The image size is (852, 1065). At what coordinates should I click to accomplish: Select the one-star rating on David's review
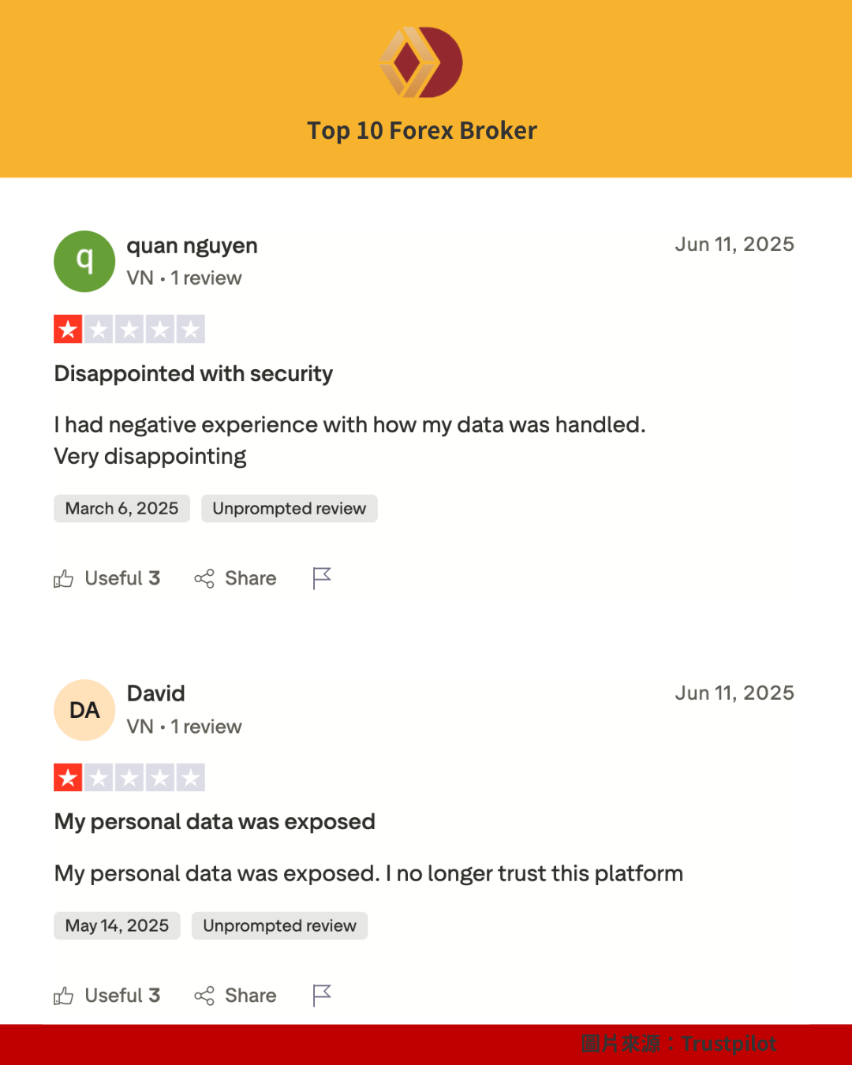pos(69,777)
